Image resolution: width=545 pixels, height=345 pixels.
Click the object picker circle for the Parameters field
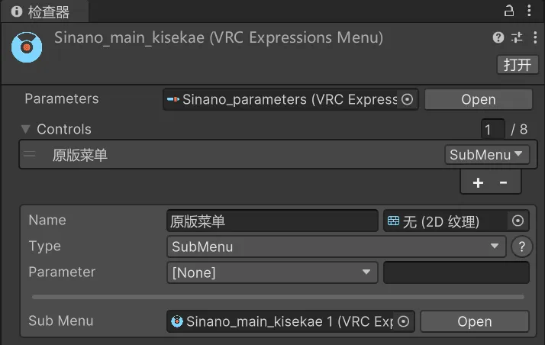pyautogui.click(x=407, y=99)
